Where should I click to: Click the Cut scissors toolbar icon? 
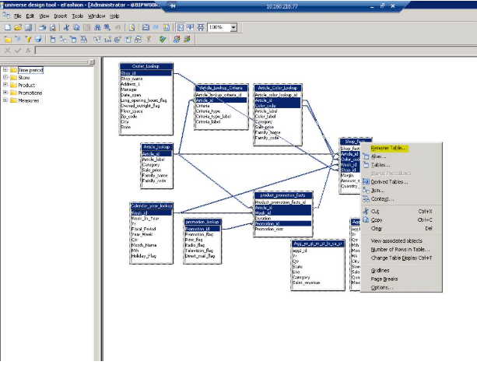tap(67, 27)
